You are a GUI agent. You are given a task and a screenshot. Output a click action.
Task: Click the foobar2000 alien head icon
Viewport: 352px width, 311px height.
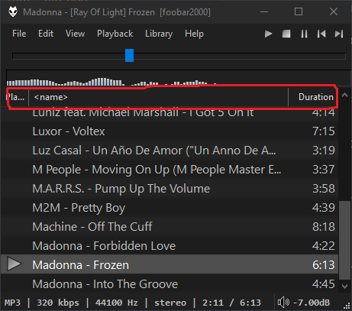pos(13,11)
